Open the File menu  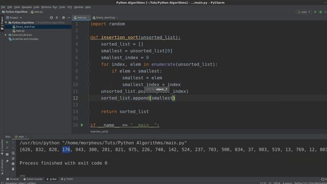click(3, 7)
